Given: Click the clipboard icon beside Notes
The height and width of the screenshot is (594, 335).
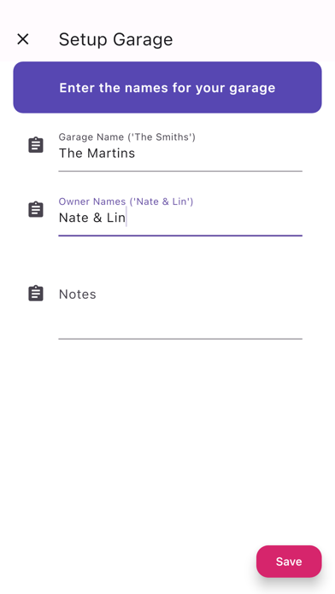Looking at the screenshot, I should pos(36,294).
